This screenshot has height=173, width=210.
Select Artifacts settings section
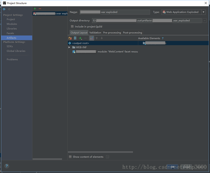pos(17,38)
